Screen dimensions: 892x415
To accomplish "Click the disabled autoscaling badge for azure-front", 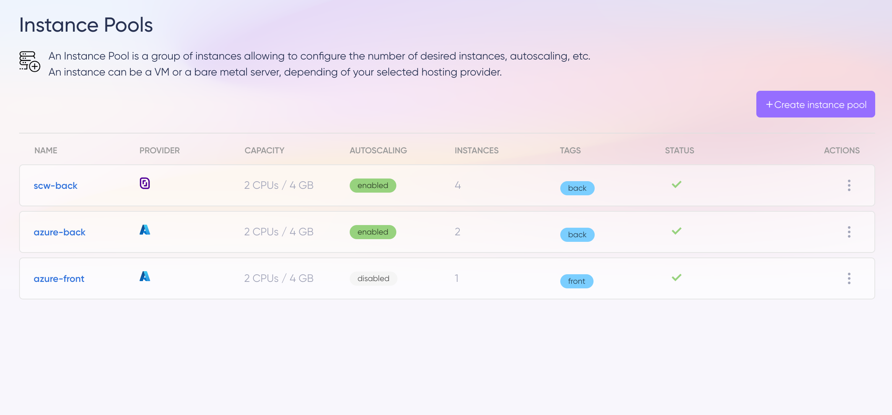I will click(373, 279).
